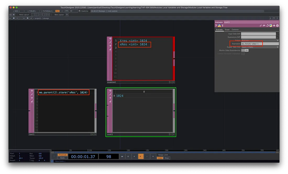The image size is (288, 174).
Task: Click the Expressions DAT field
Action: pos(258,37)
